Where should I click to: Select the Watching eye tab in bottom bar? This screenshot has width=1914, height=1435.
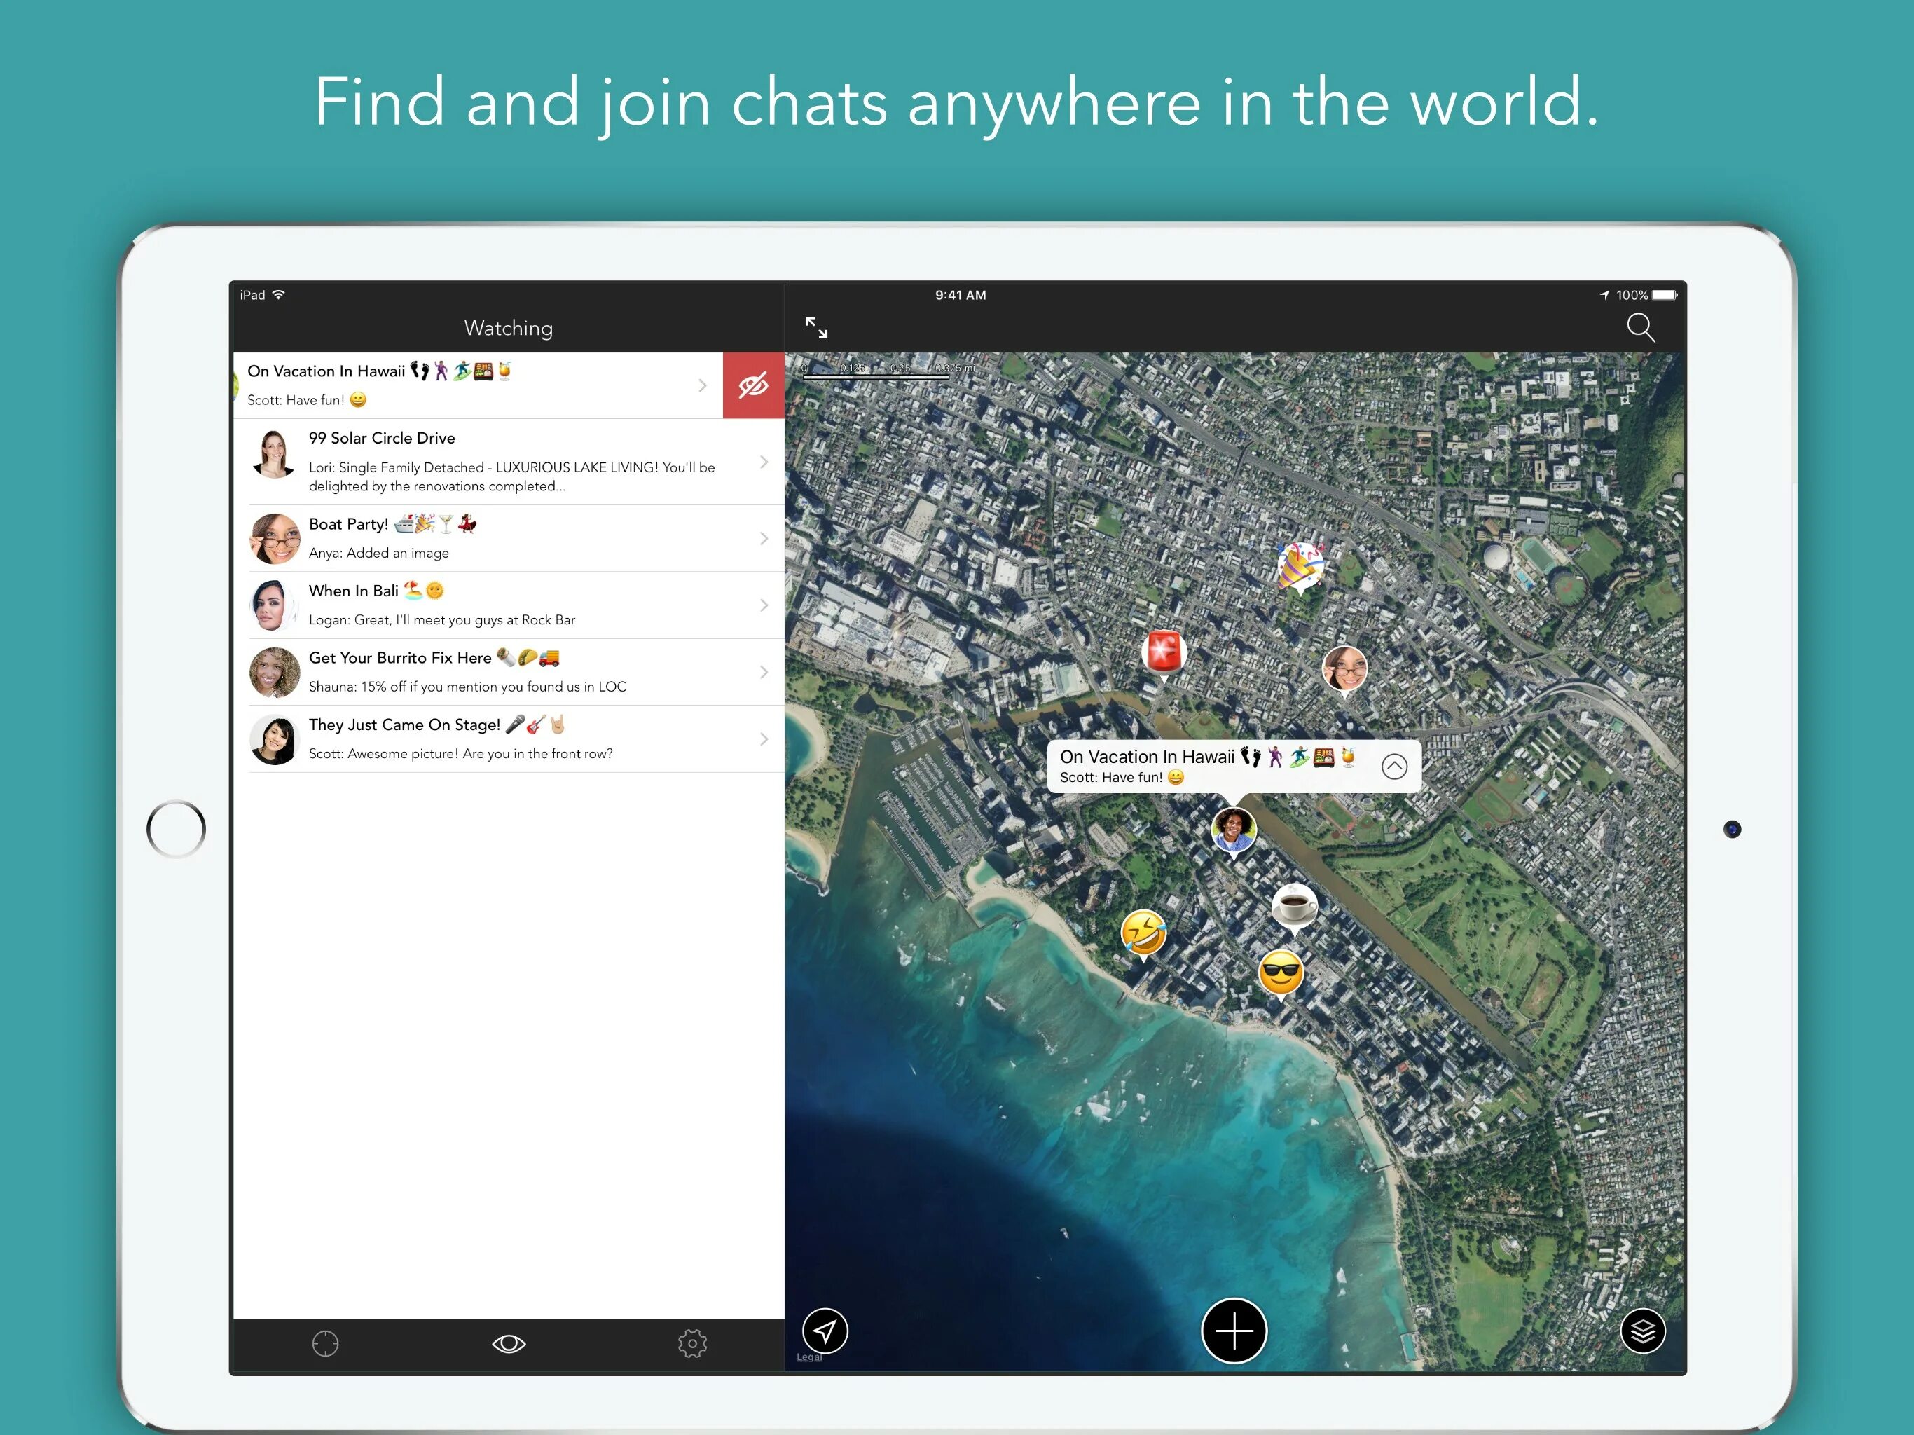[509, 1343]
